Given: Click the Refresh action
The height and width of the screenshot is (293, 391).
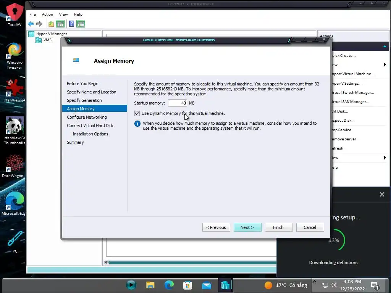Looking at the screenshot, I should [x=338, y=148].
